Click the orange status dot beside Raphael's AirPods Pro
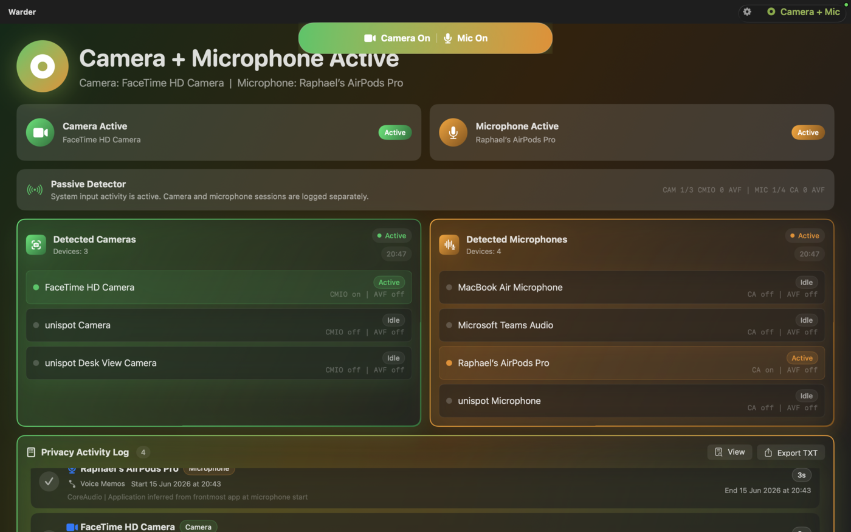Viewport: 851px width, 532px height. 449,363
